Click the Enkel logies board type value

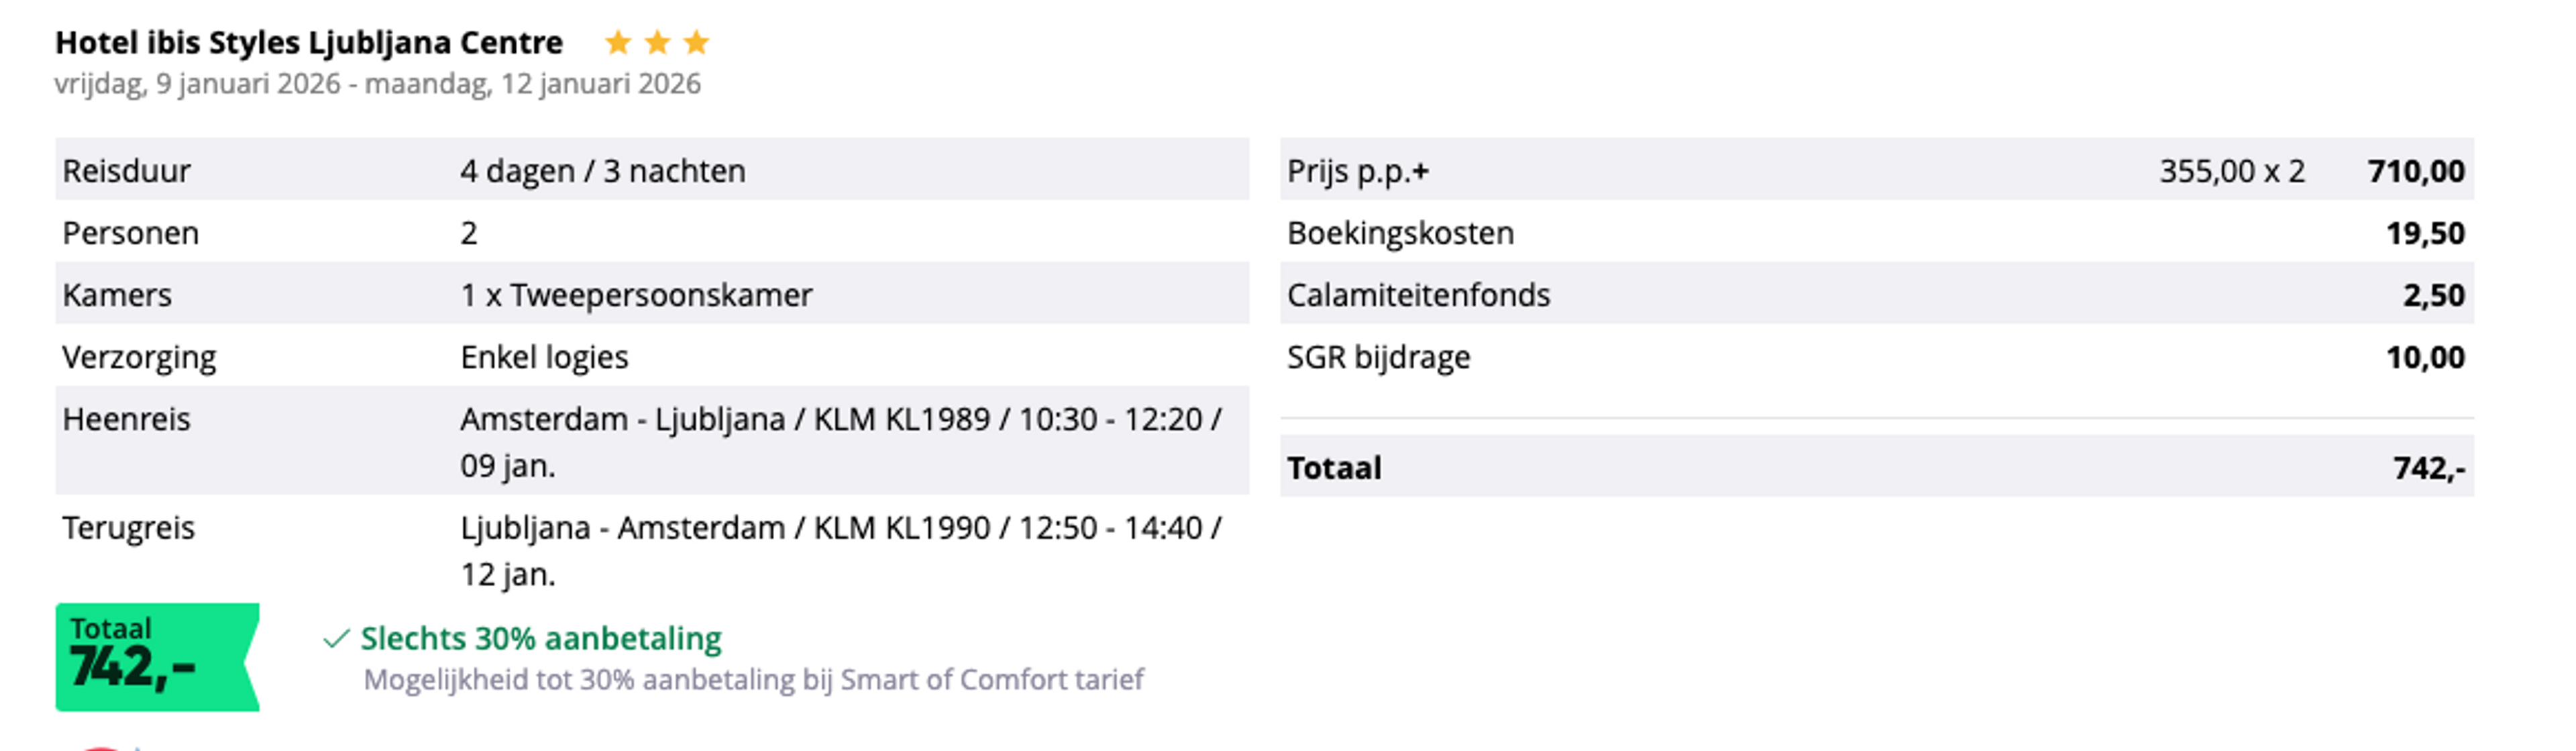coord(544,357)
